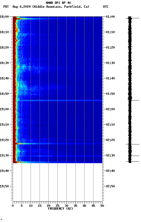Click the 5 Hz frequency axis label

(x=22, y=206)
